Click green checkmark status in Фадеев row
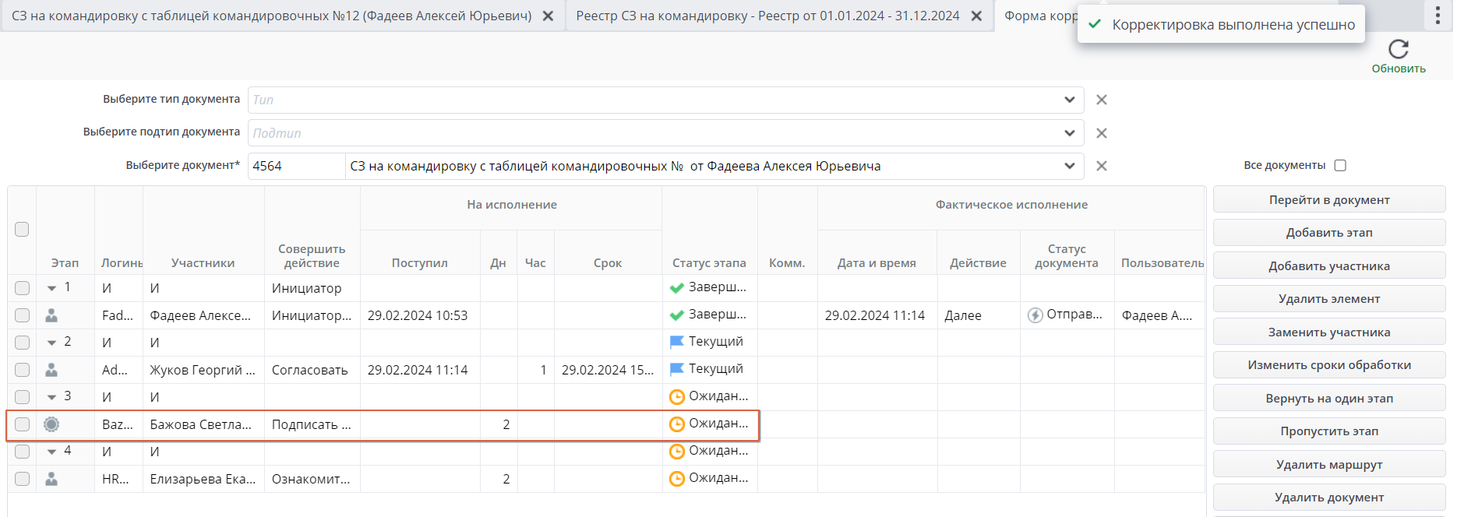 click(x=676, y=315)
